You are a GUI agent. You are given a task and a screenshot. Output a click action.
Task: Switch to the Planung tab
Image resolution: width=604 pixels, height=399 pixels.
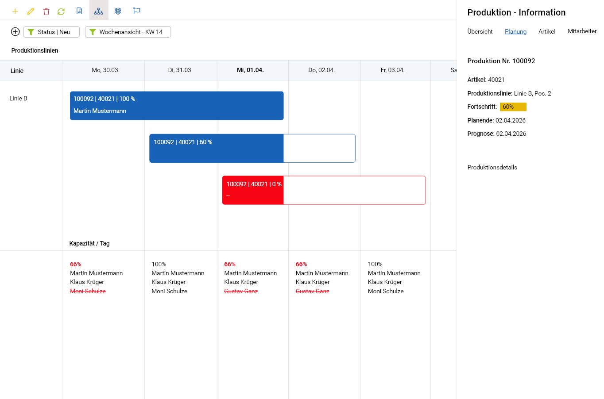tap(515, 31)
